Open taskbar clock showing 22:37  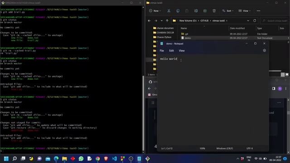[x=275, y=158]
